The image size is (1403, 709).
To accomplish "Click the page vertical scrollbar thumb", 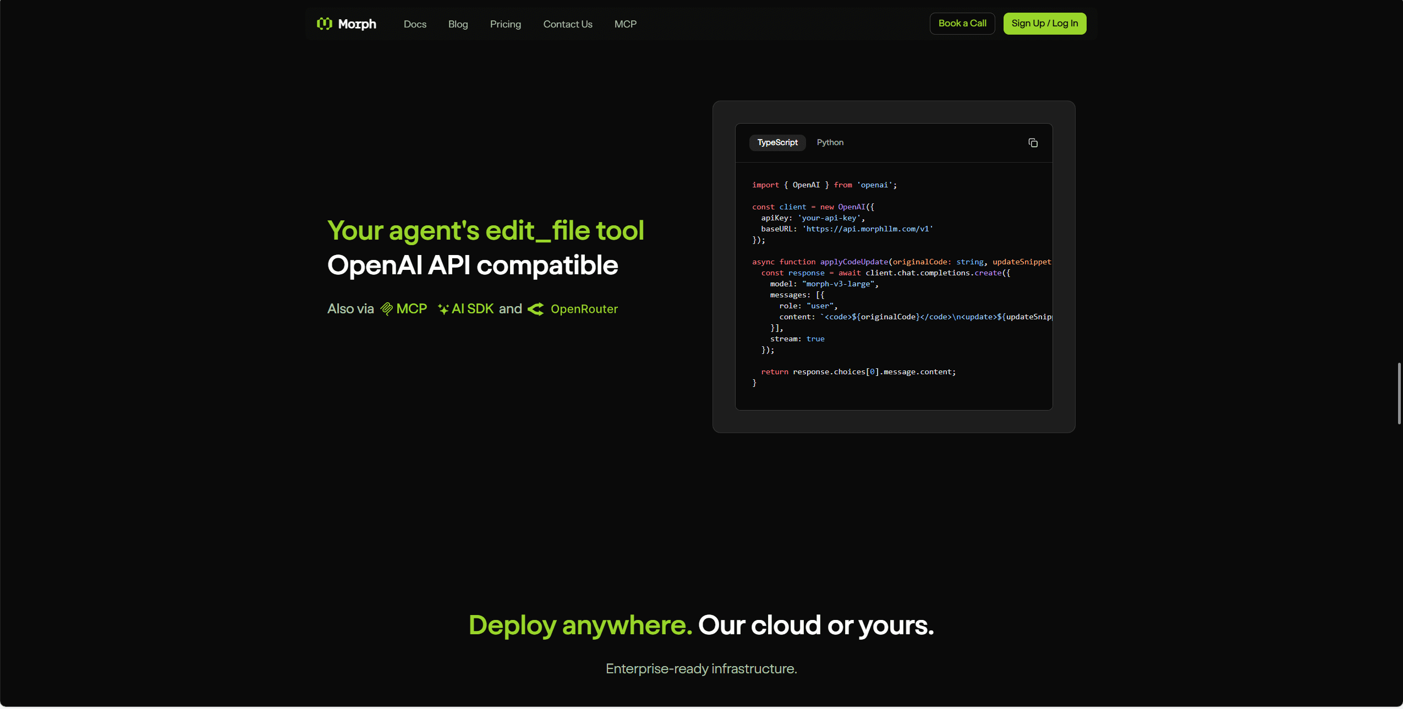I will point(1399,394).
